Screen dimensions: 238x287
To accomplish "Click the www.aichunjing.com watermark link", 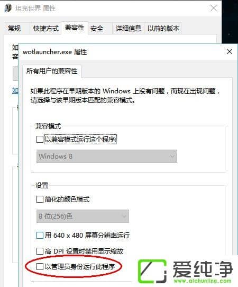I will pos(203,281).
